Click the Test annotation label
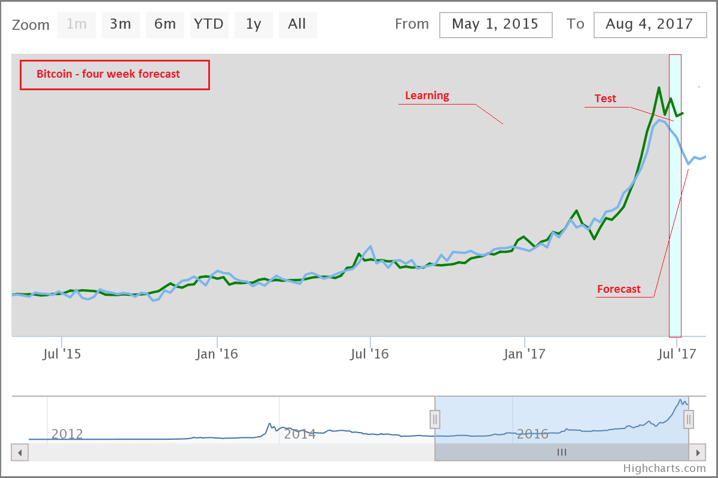 point(605,99)
